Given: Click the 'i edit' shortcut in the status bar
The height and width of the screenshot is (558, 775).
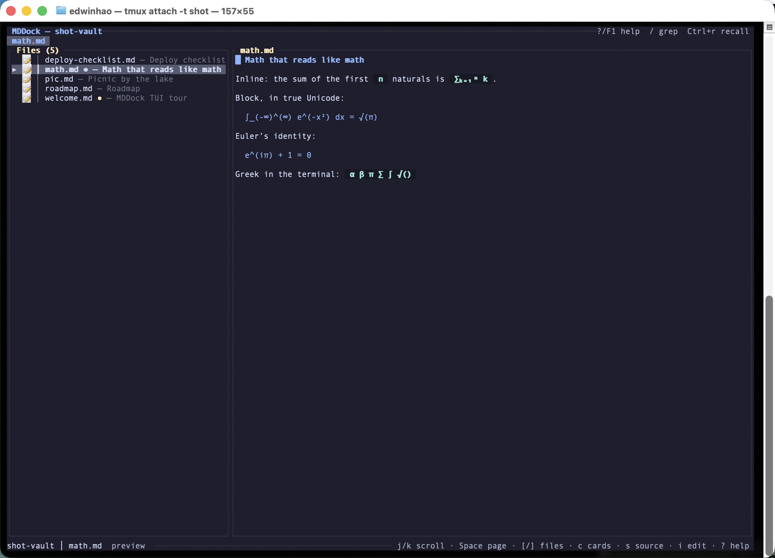Looking at the screenshot, I should coord(692,546).
